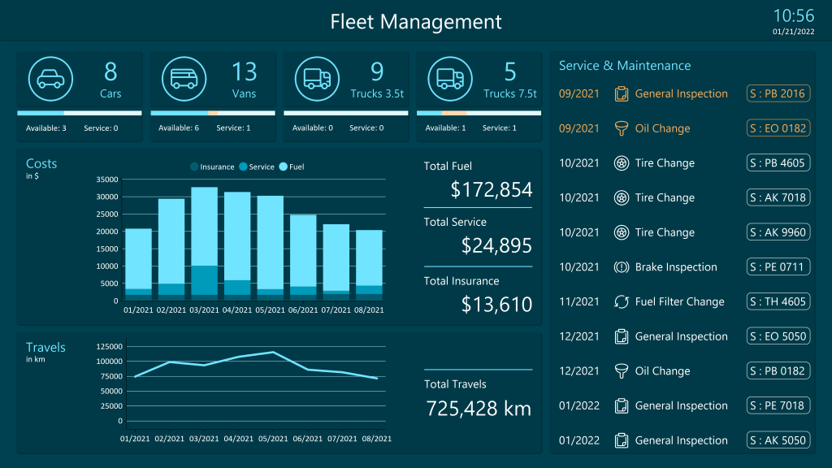Viewport: 832px width, 468px height.
Task: Select the Trucks 7.5t truck icon
Action: click(450, 79)
